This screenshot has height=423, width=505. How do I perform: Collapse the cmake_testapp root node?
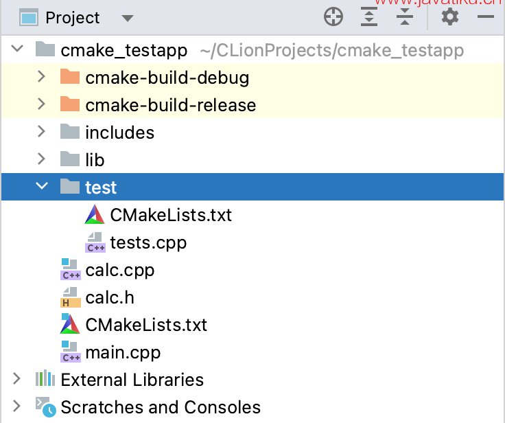(17, 49)
